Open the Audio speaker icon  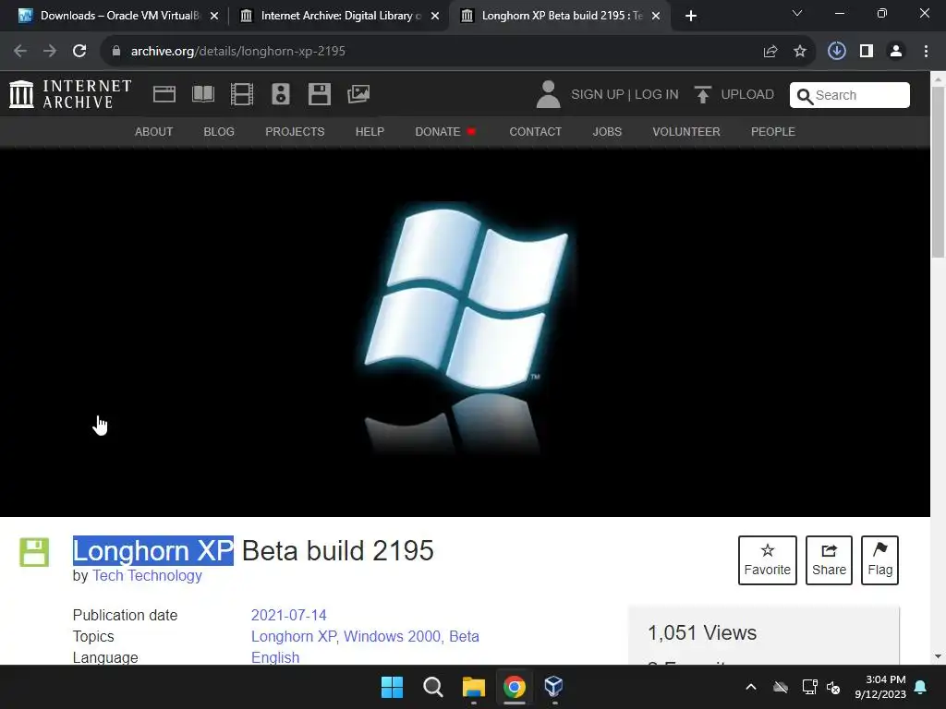281,94
